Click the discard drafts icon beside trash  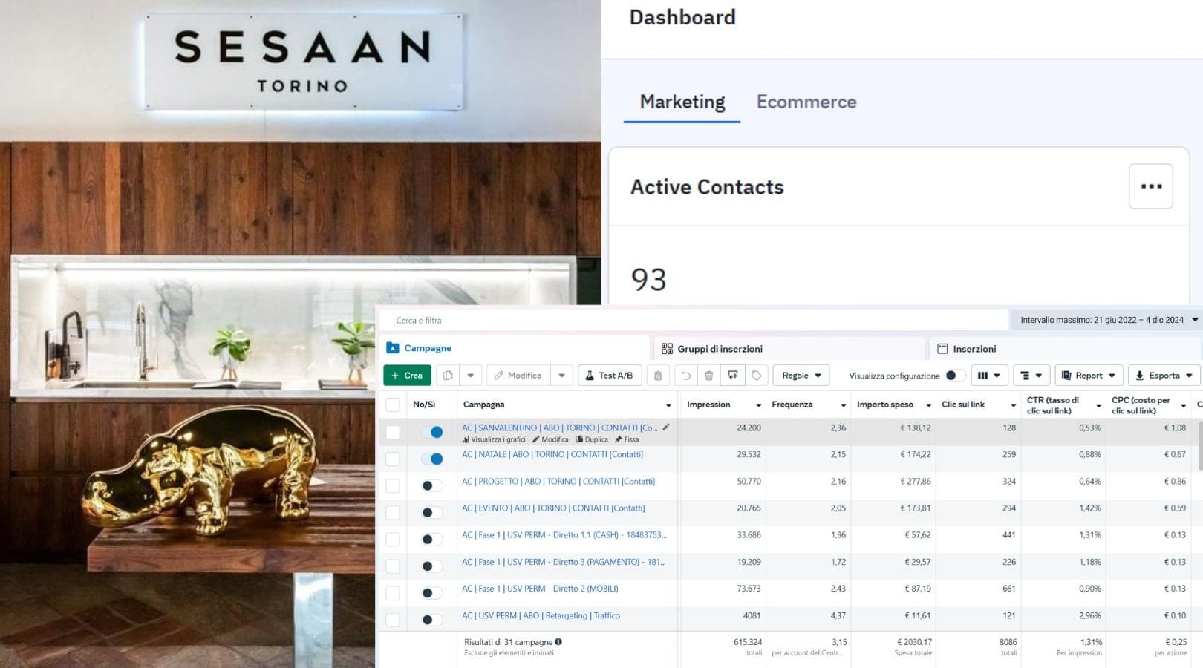[x=732, y=376]
